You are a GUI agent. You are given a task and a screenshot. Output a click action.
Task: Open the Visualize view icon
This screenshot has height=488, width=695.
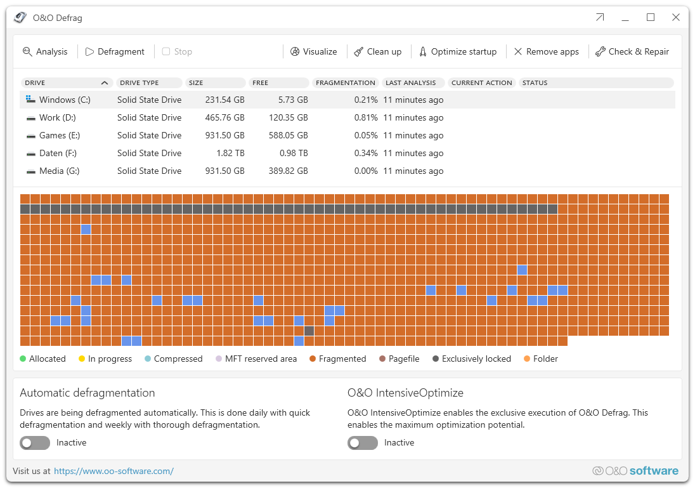295,51
